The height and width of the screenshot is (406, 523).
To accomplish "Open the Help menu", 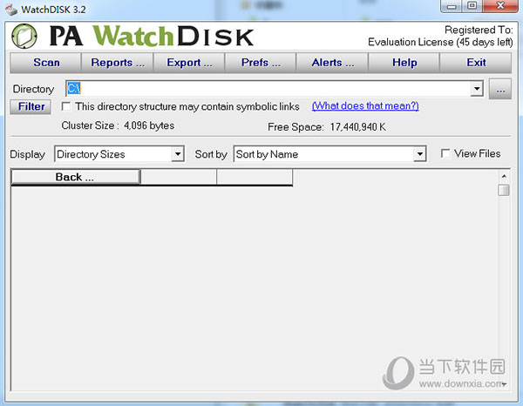I will (x=404, y=63).
